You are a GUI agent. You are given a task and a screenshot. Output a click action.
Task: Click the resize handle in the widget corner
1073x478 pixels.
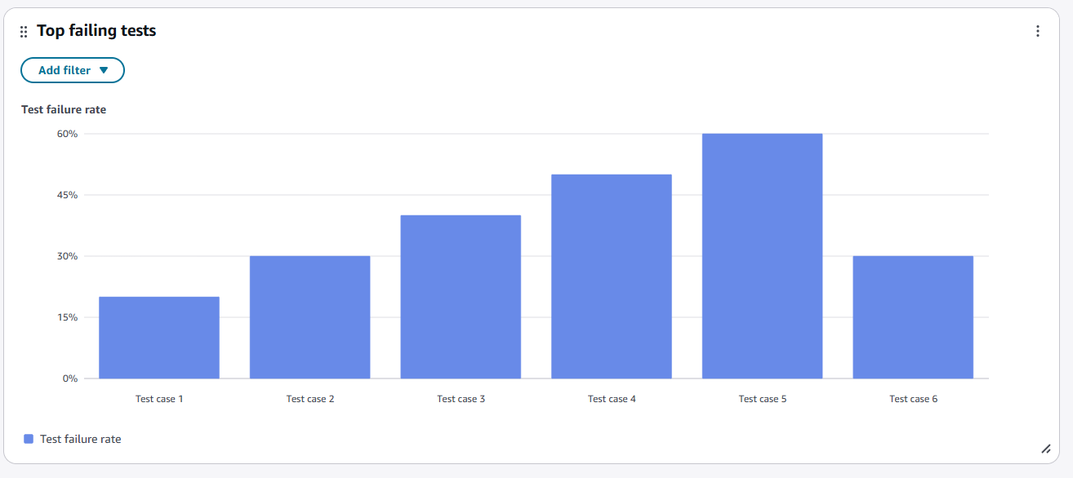tap(1045, 448)
